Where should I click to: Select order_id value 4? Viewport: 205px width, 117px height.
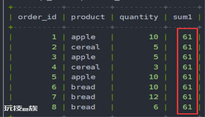coord(54,67)
